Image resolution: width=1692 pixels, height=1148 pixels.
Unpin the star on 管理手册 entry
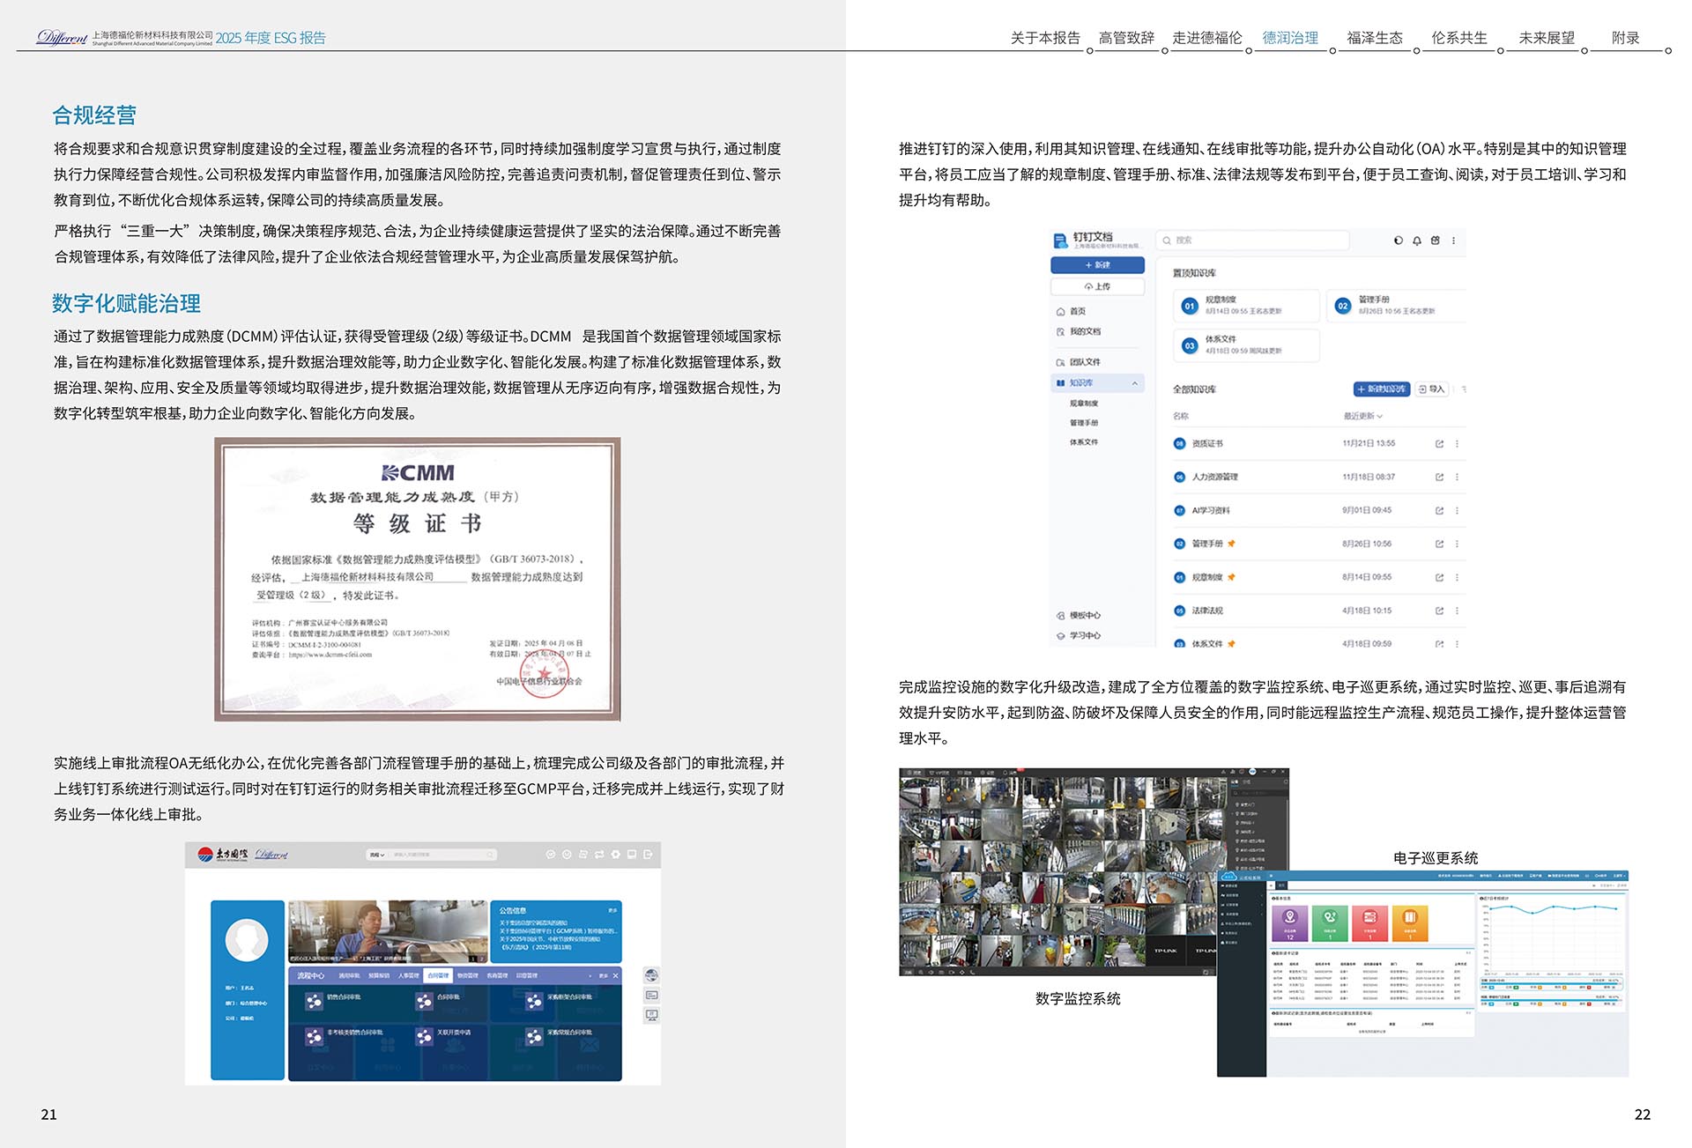coord(1231,544)
